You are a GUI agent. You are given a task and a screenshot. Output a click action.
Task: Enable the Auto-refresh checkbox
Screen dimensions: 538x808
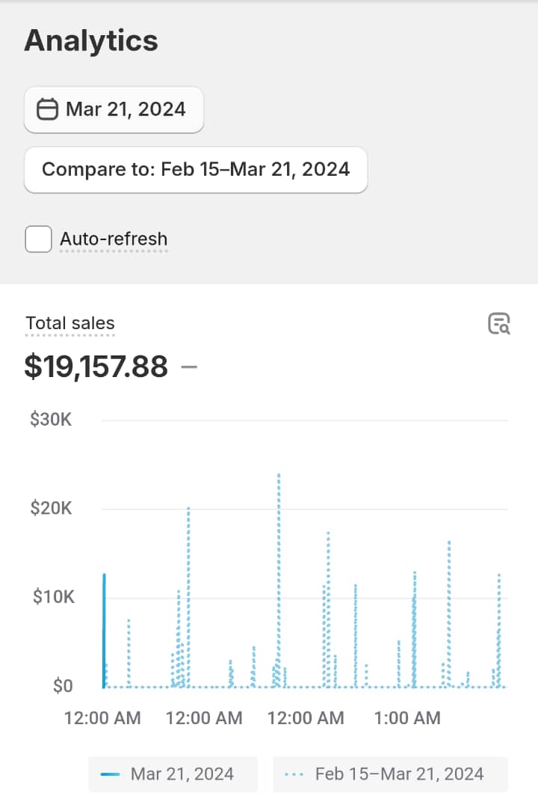click(38, 239)
